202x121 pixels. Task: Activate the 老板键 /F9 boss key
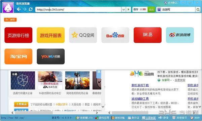(x=84, y=118)
